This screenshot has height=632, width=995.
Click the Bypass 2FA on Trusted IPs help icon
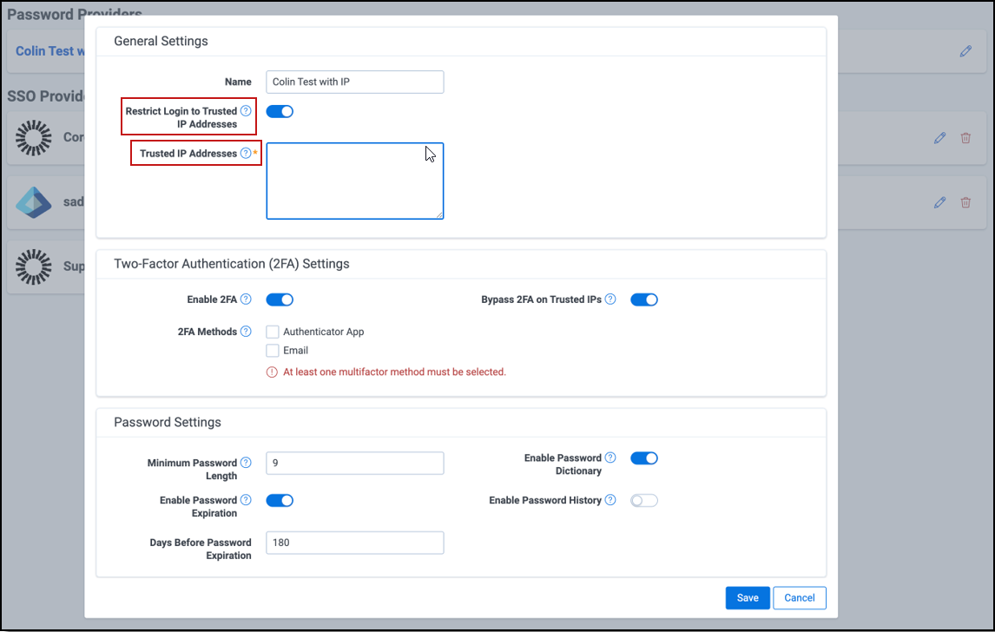tap(610, 299)
